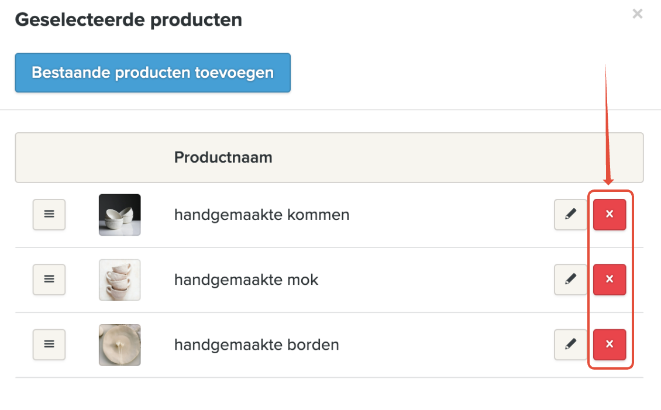Click drag handle for handgemaakte mok
The width and height of the screenshot is (661, 410).
pos(49,280)
